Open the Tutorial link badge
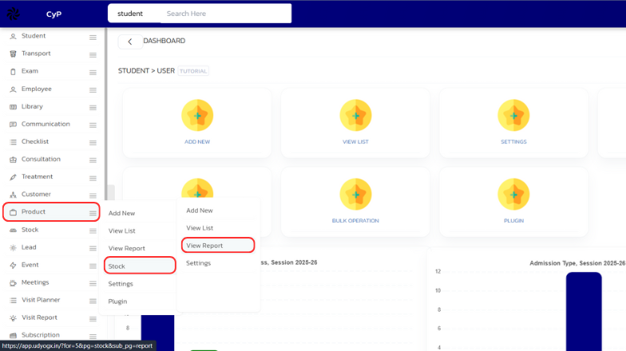626x351 pixels. pos(193,71)
